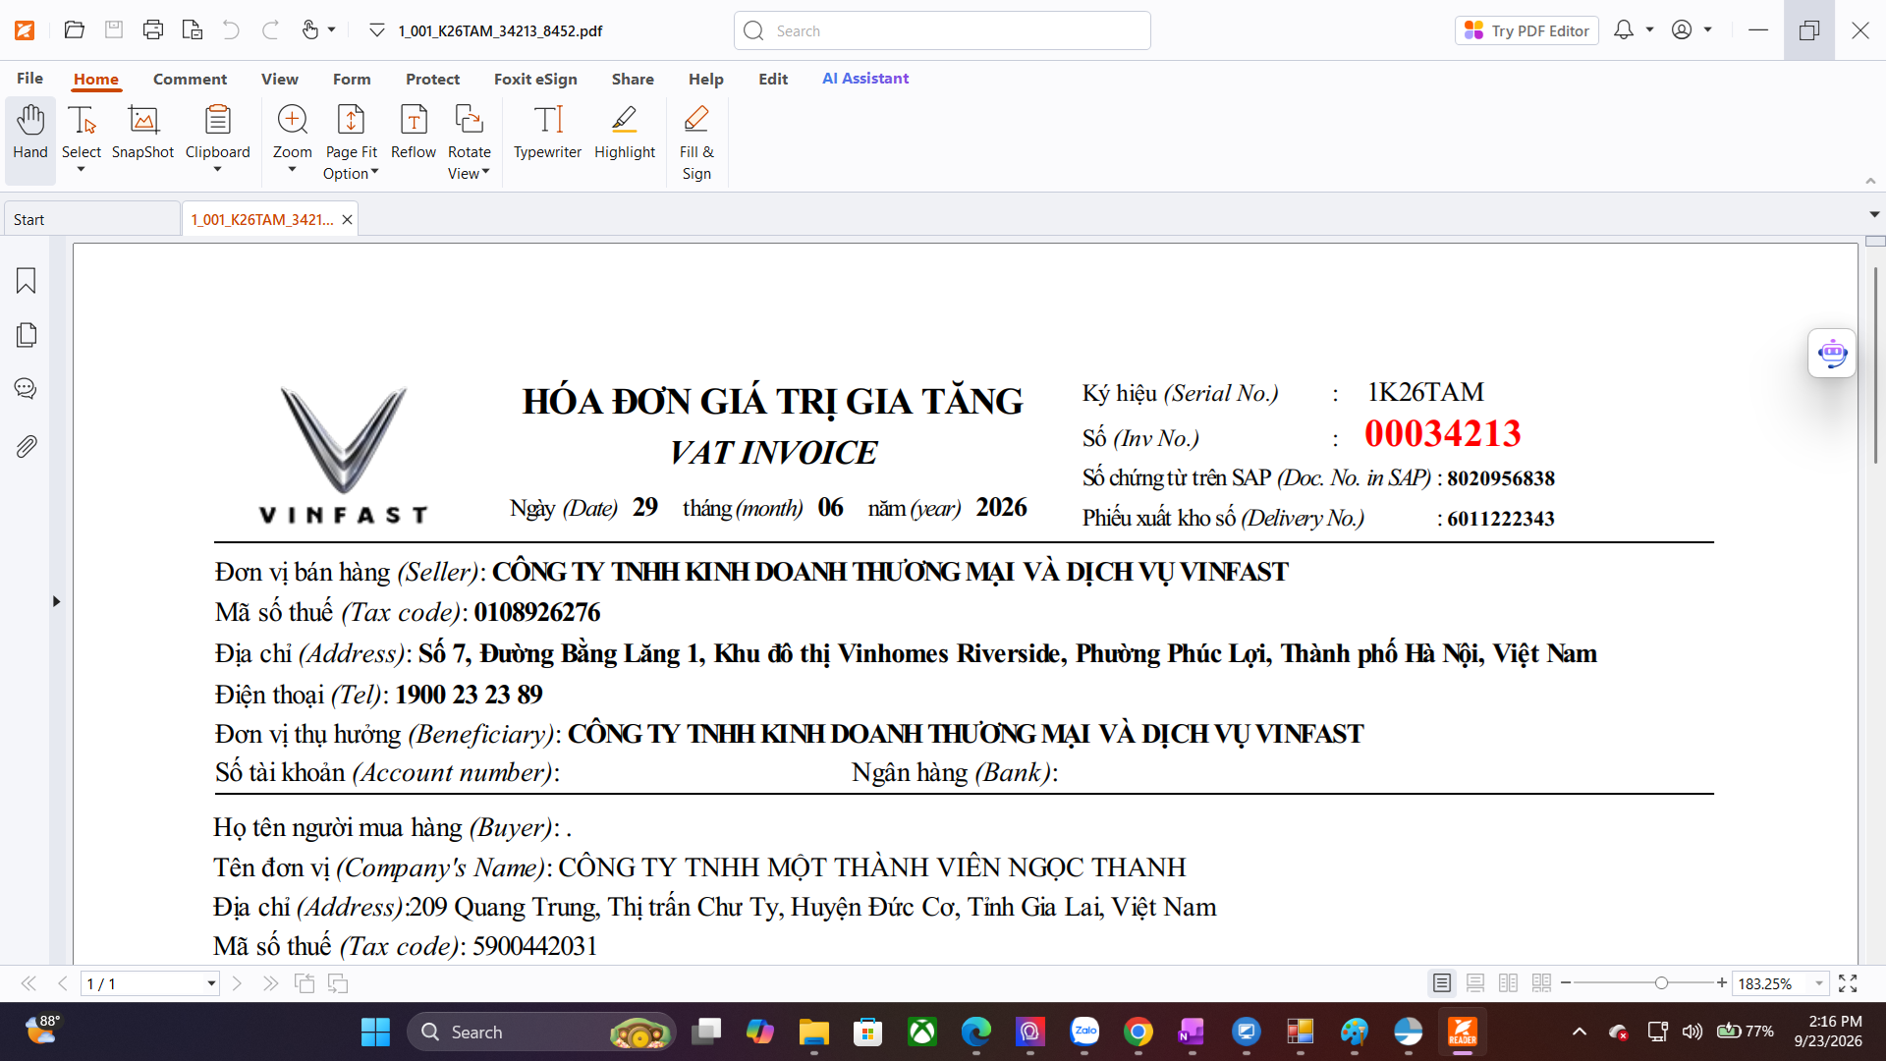Open the AI assistant floating robot button
1886x1061 pixels.
pyautogui.click(x=1832, y=353)
